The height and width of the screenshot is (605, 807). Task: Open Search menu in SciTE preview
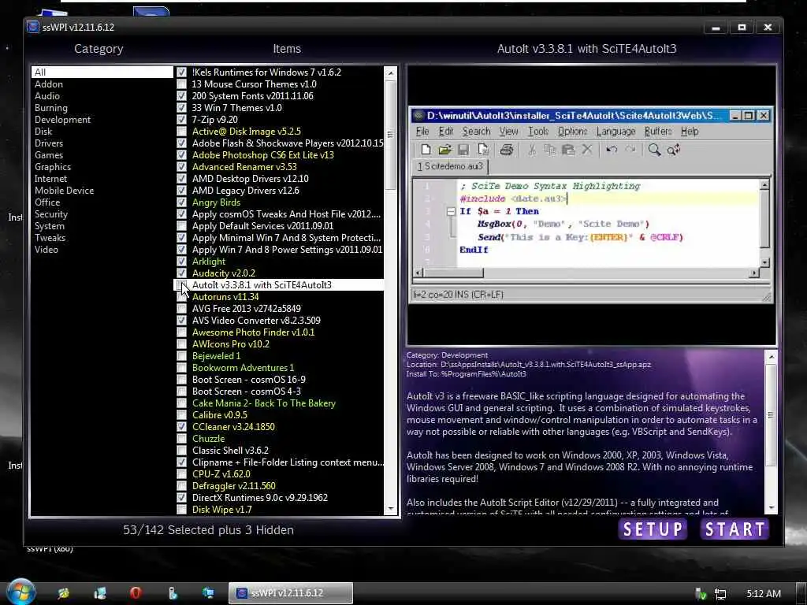[476, 132]
